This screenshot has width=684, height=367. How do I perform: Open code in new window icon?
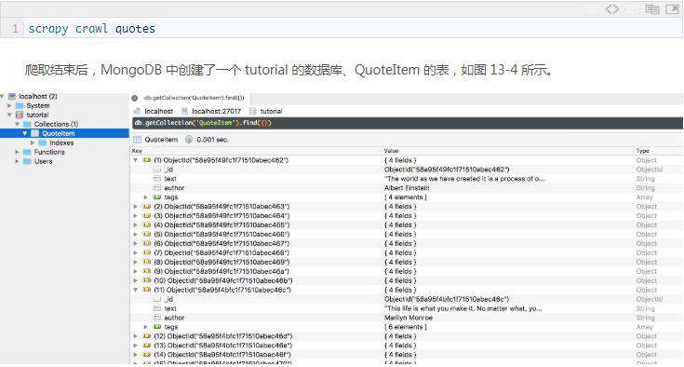pos(672,8)
